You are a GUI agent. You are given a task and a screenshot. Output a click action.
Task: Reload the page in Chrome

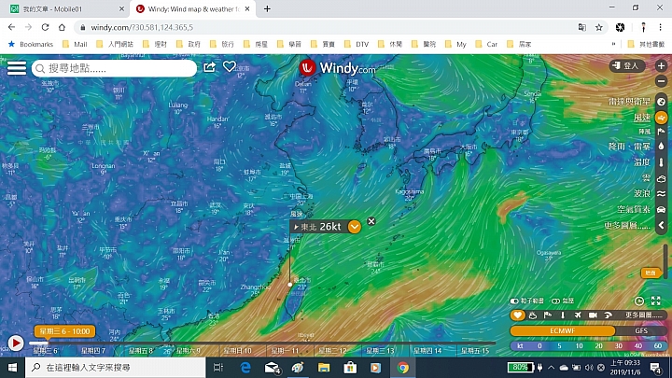[x=45, y=27]
